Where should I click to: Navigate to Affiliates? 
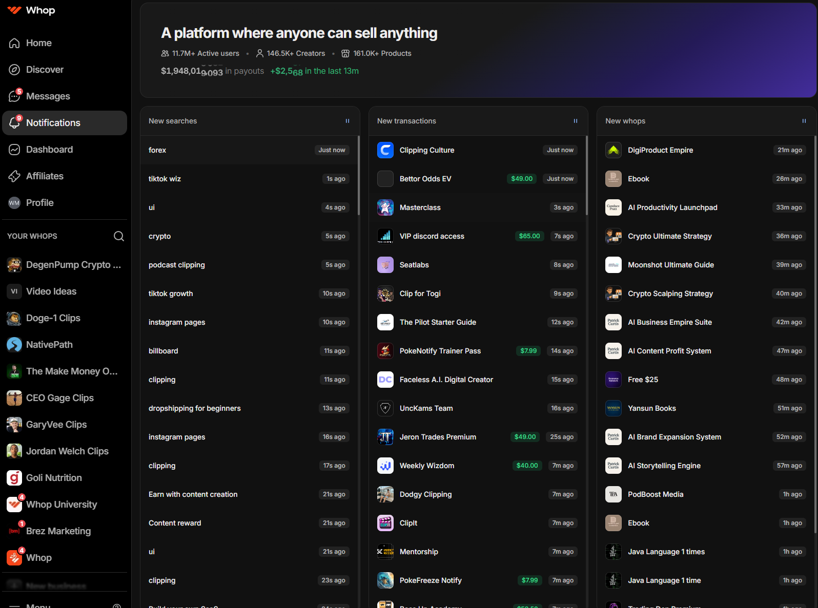[x=45, y=176]
